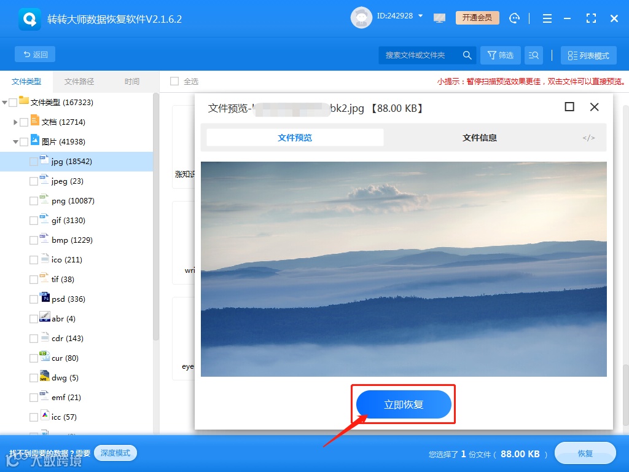
Task: Open the 筛选 filter button
Action: pos(501,55)
